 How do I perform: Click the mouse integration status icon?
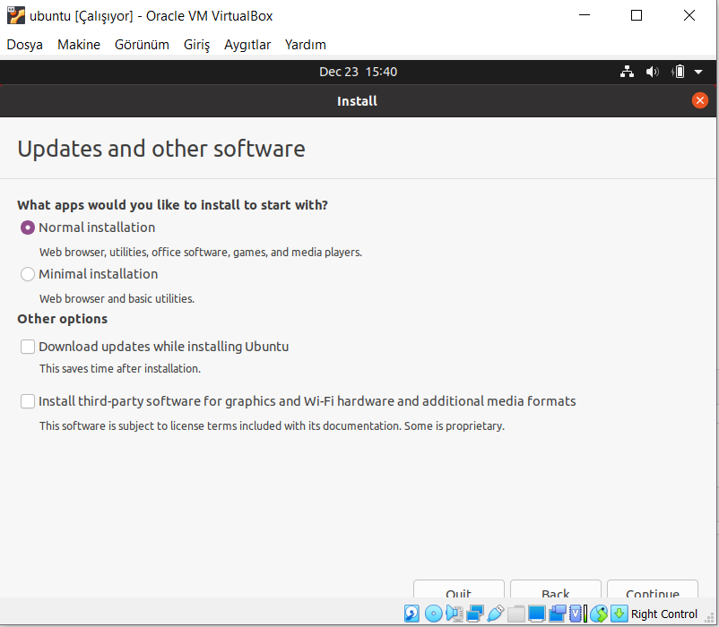599,614
